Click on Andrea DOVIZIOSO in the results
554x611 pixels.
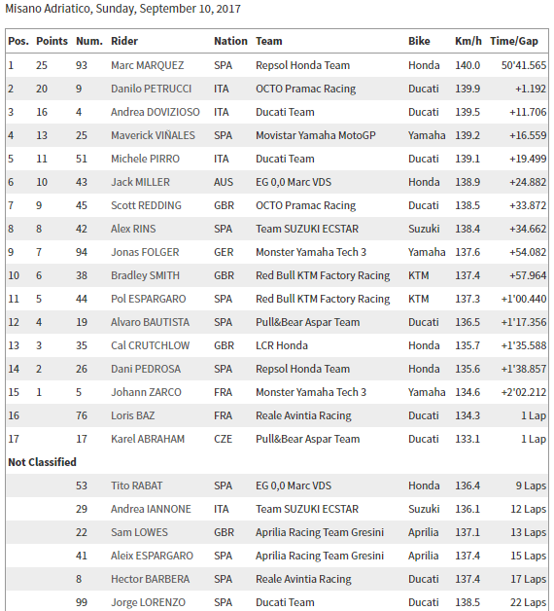tap(155, 112)
